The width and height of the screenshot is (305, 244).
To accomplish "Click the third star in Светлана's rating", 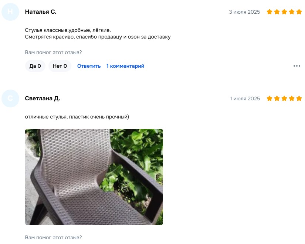I will point(284,98).
